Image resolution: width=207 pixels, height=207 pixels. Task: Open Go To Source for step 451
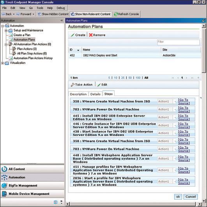click(184, 170)
